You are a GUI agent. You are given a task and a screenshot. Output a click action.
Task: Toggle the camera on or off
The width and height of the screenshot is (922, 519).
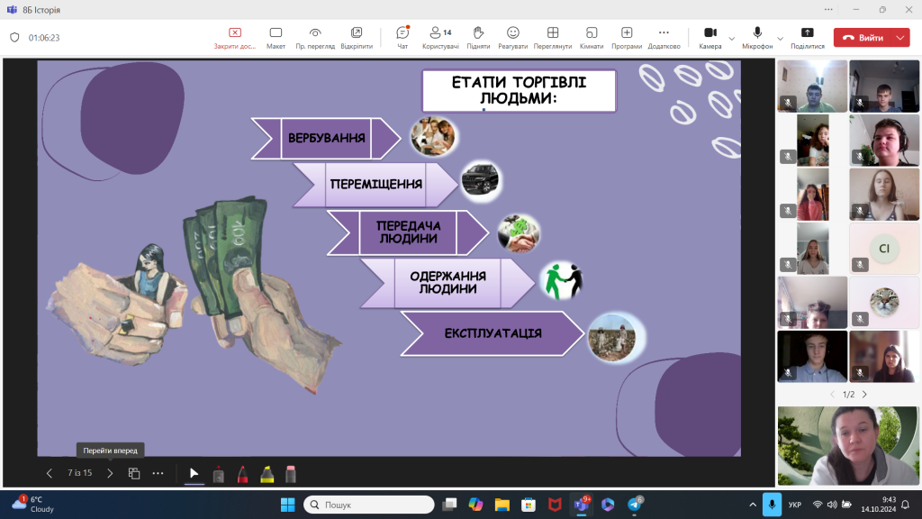[710, 37]
